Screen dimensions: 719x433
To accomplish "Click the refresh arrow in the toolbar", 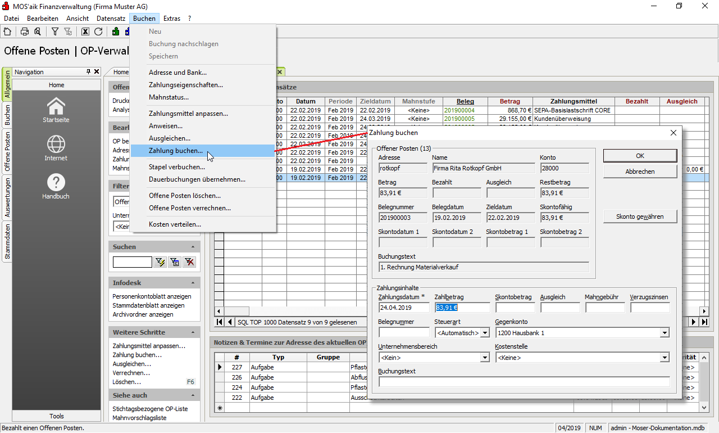I will pyautogui.click(x=98, y=31).
